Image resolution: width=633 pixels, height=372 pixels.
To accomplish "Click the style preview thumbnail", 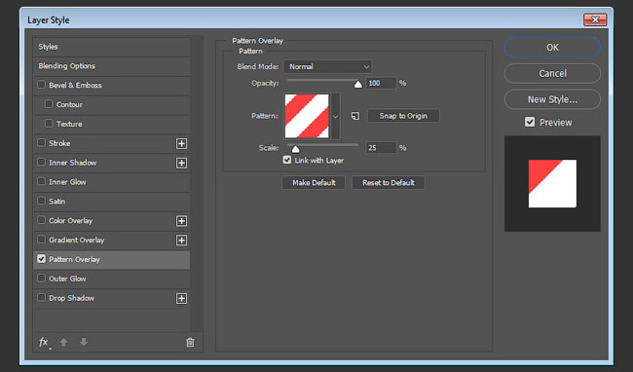I will [552, 184].
